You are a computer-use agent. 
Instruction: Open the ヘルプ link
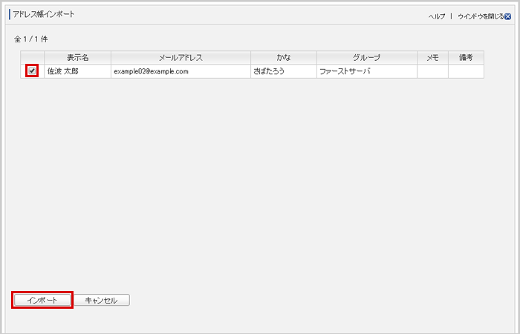pos(437,17)
